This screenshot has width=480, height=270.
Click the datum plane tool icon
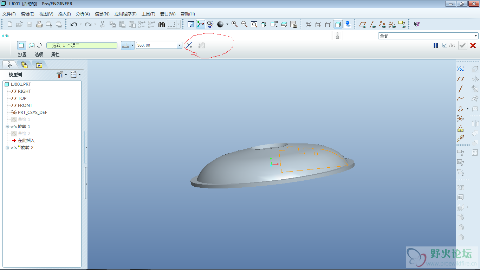[x=461, y=79]
